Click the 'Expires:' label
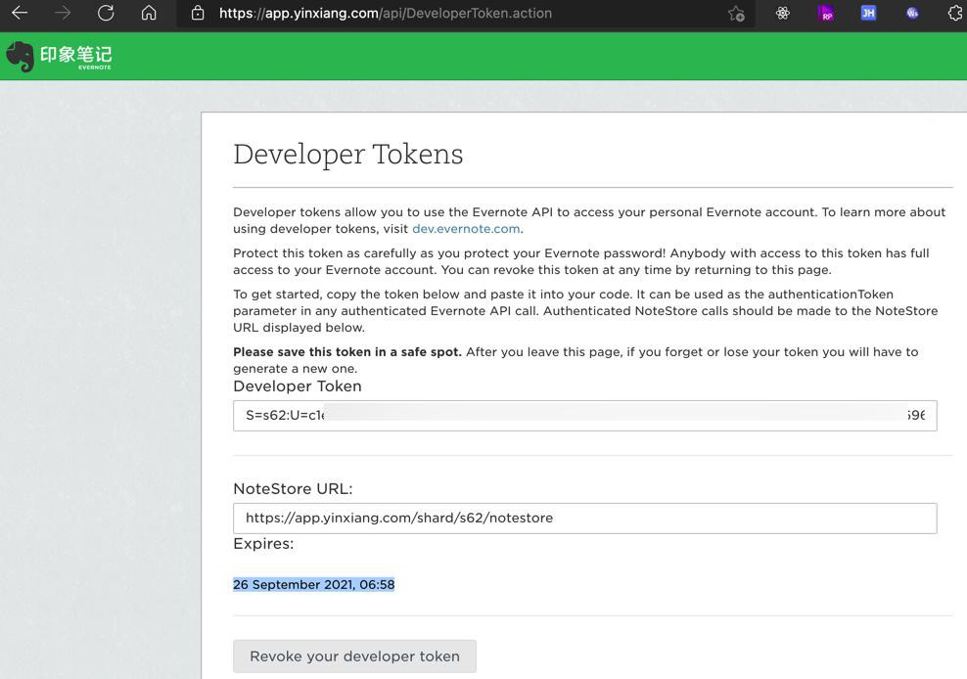The width and height of the screenshot is (967, 679). [x=263, y=544]
